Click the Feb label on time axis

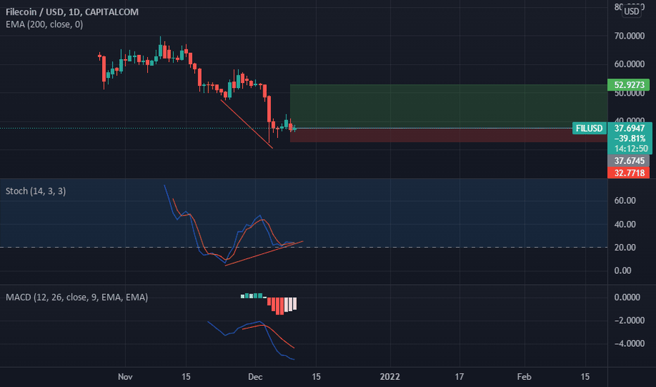[524, 376]
